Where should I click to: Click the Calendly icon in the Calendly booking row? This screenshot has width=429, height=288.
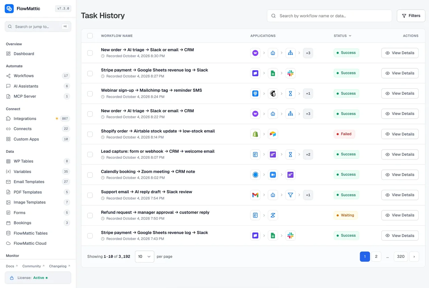click(255, 174)
